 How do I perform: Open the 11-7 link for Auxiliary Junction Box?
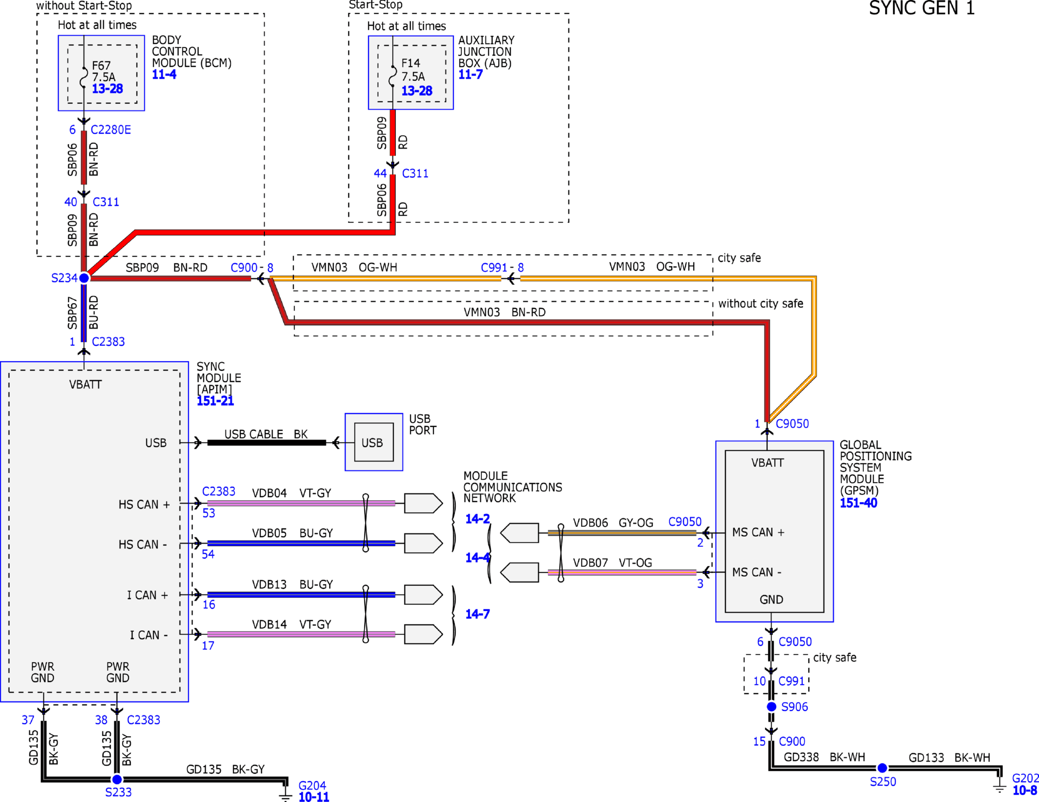click(470, 75)
